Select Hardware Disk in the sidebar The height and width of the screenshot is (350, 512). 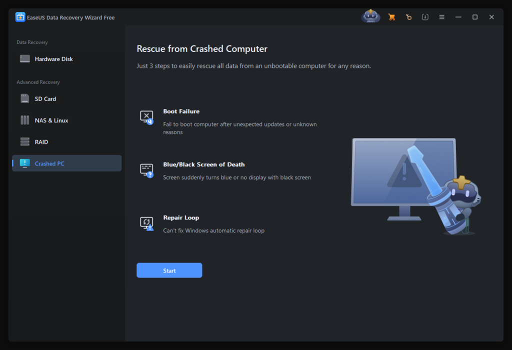coord(66,59)
